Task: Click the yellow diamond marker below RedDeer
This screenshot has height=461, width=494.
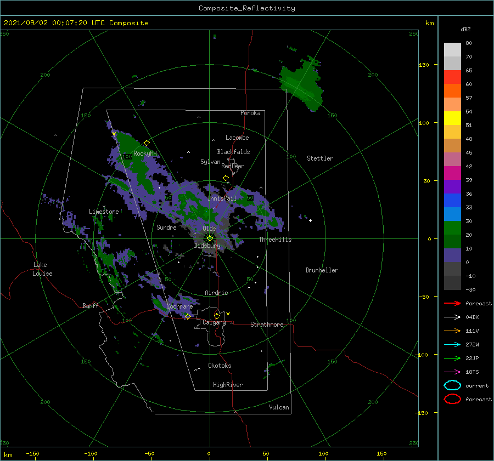Action: click(226, 178)
